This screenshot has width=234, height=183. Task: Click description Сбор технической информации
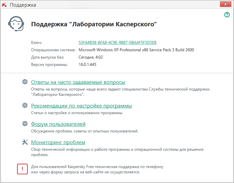point(117,152)
